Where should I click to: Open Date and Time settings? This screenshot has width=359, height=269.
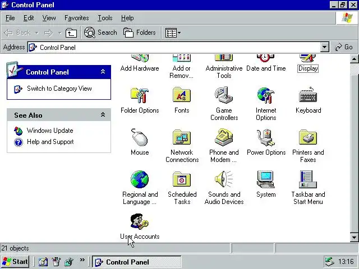tap(266, 63)
